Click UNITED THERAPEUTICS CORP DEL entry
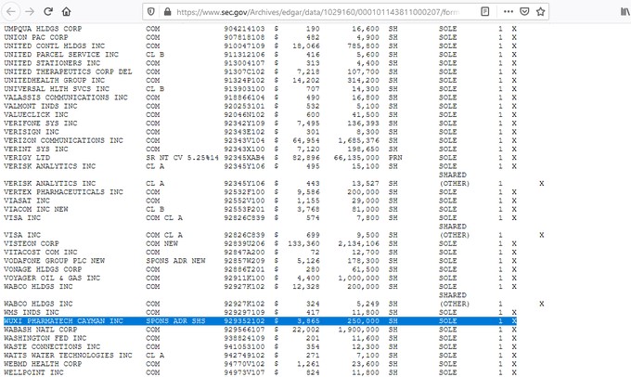 tap(68, 71)
